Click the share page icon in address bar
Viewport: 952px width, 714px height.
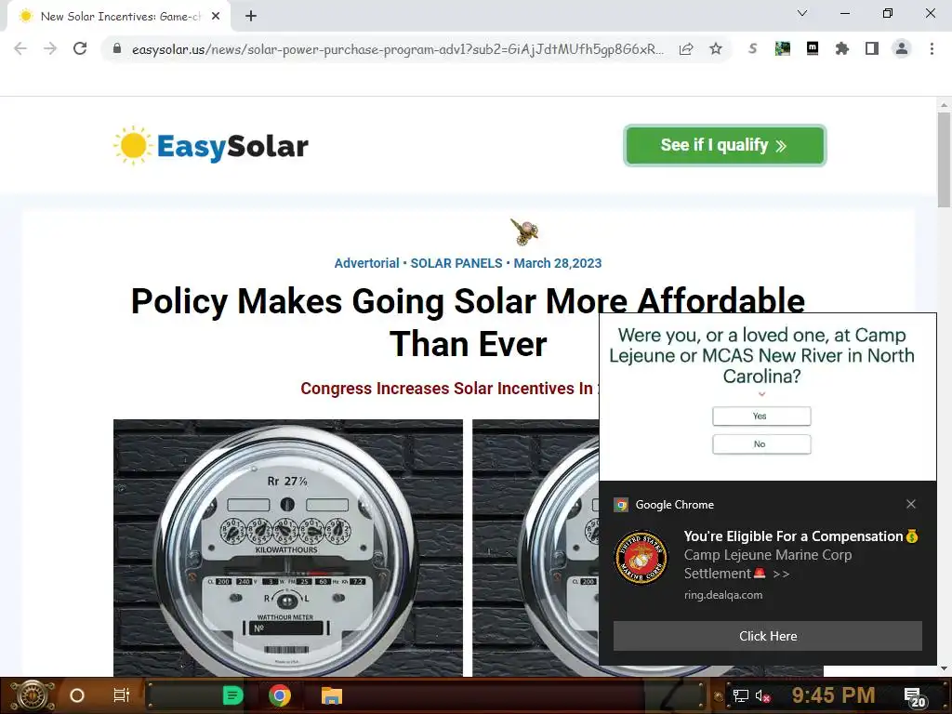pos(686,48)
